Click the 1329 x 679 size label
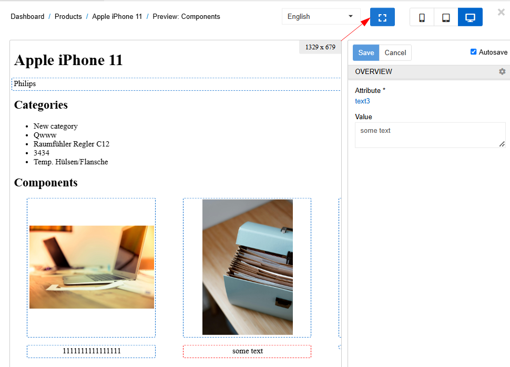Screen dimensions: 510x367 (x=320, y=47)
